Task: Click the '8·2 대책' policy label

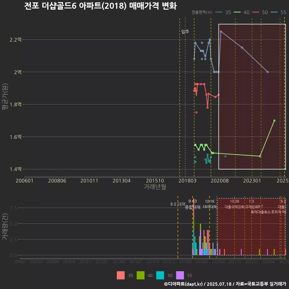Action: (178, 204)
